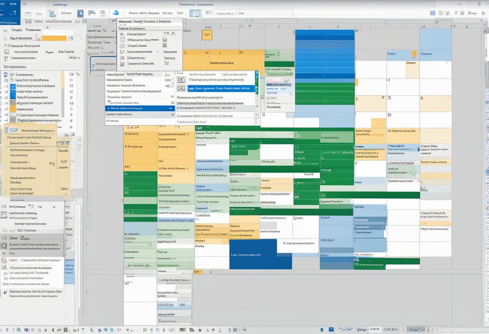Tick the empty checkbox in the popup list

point(122,40)
